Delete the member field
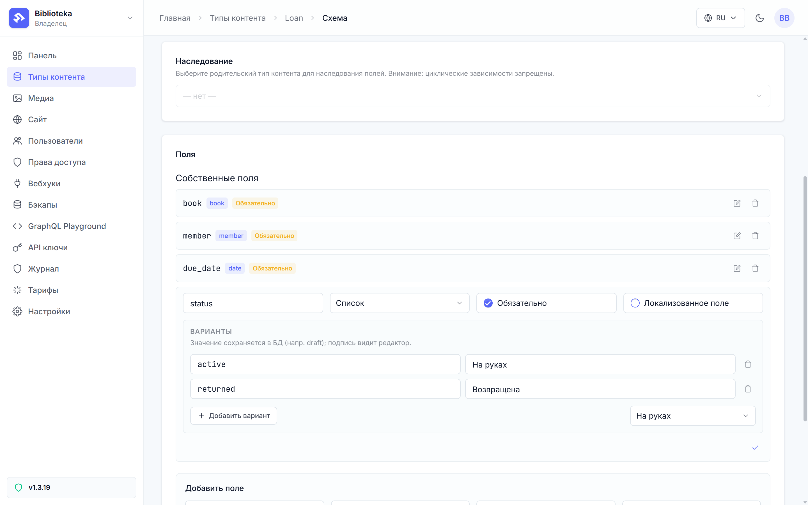Screen dimensions: 808x505 (x=755, y=236)
